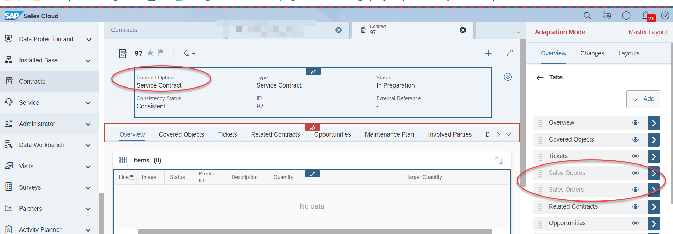Switch to Related Contracts tab

coord(275,134)
